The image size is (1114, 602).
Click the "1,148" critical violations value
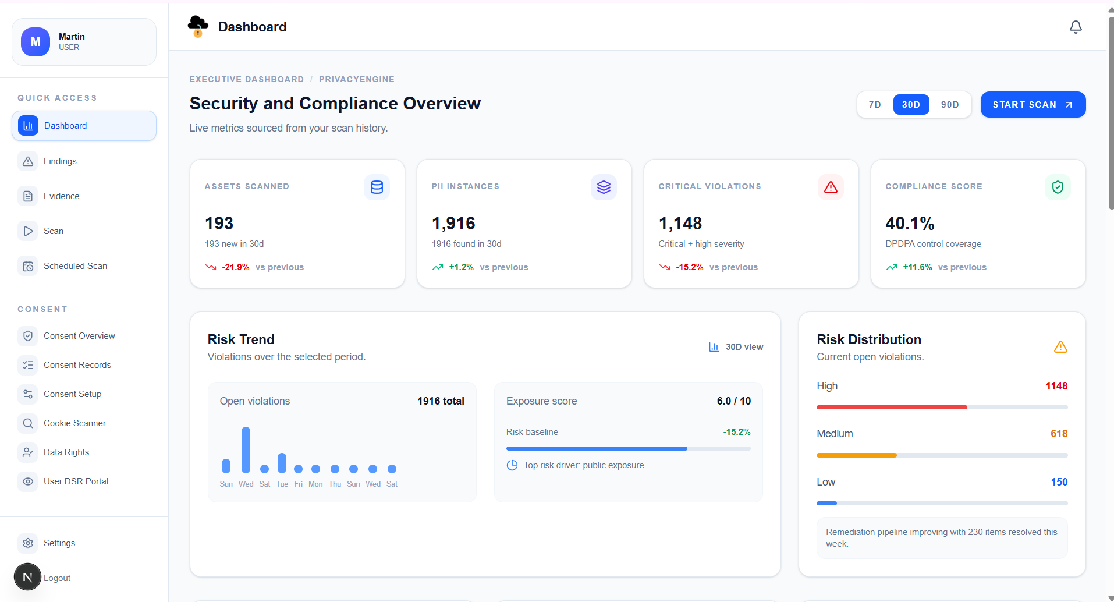(x=680, y=224)
